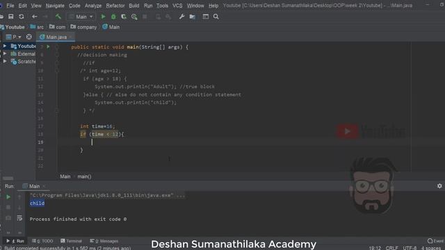Click the Back navigation arrow
The height and width of the screenshot is (250, 445).
tap(34, 17)
